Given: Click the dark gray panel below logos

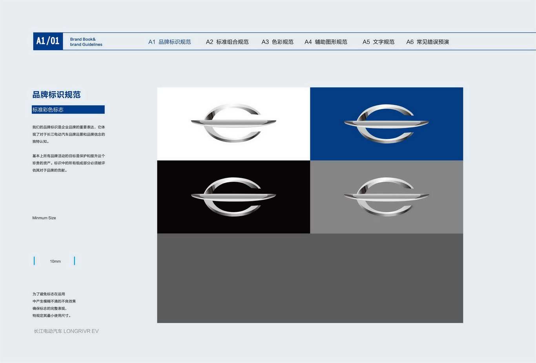Looking at the screenshot, I should [310, 278].
